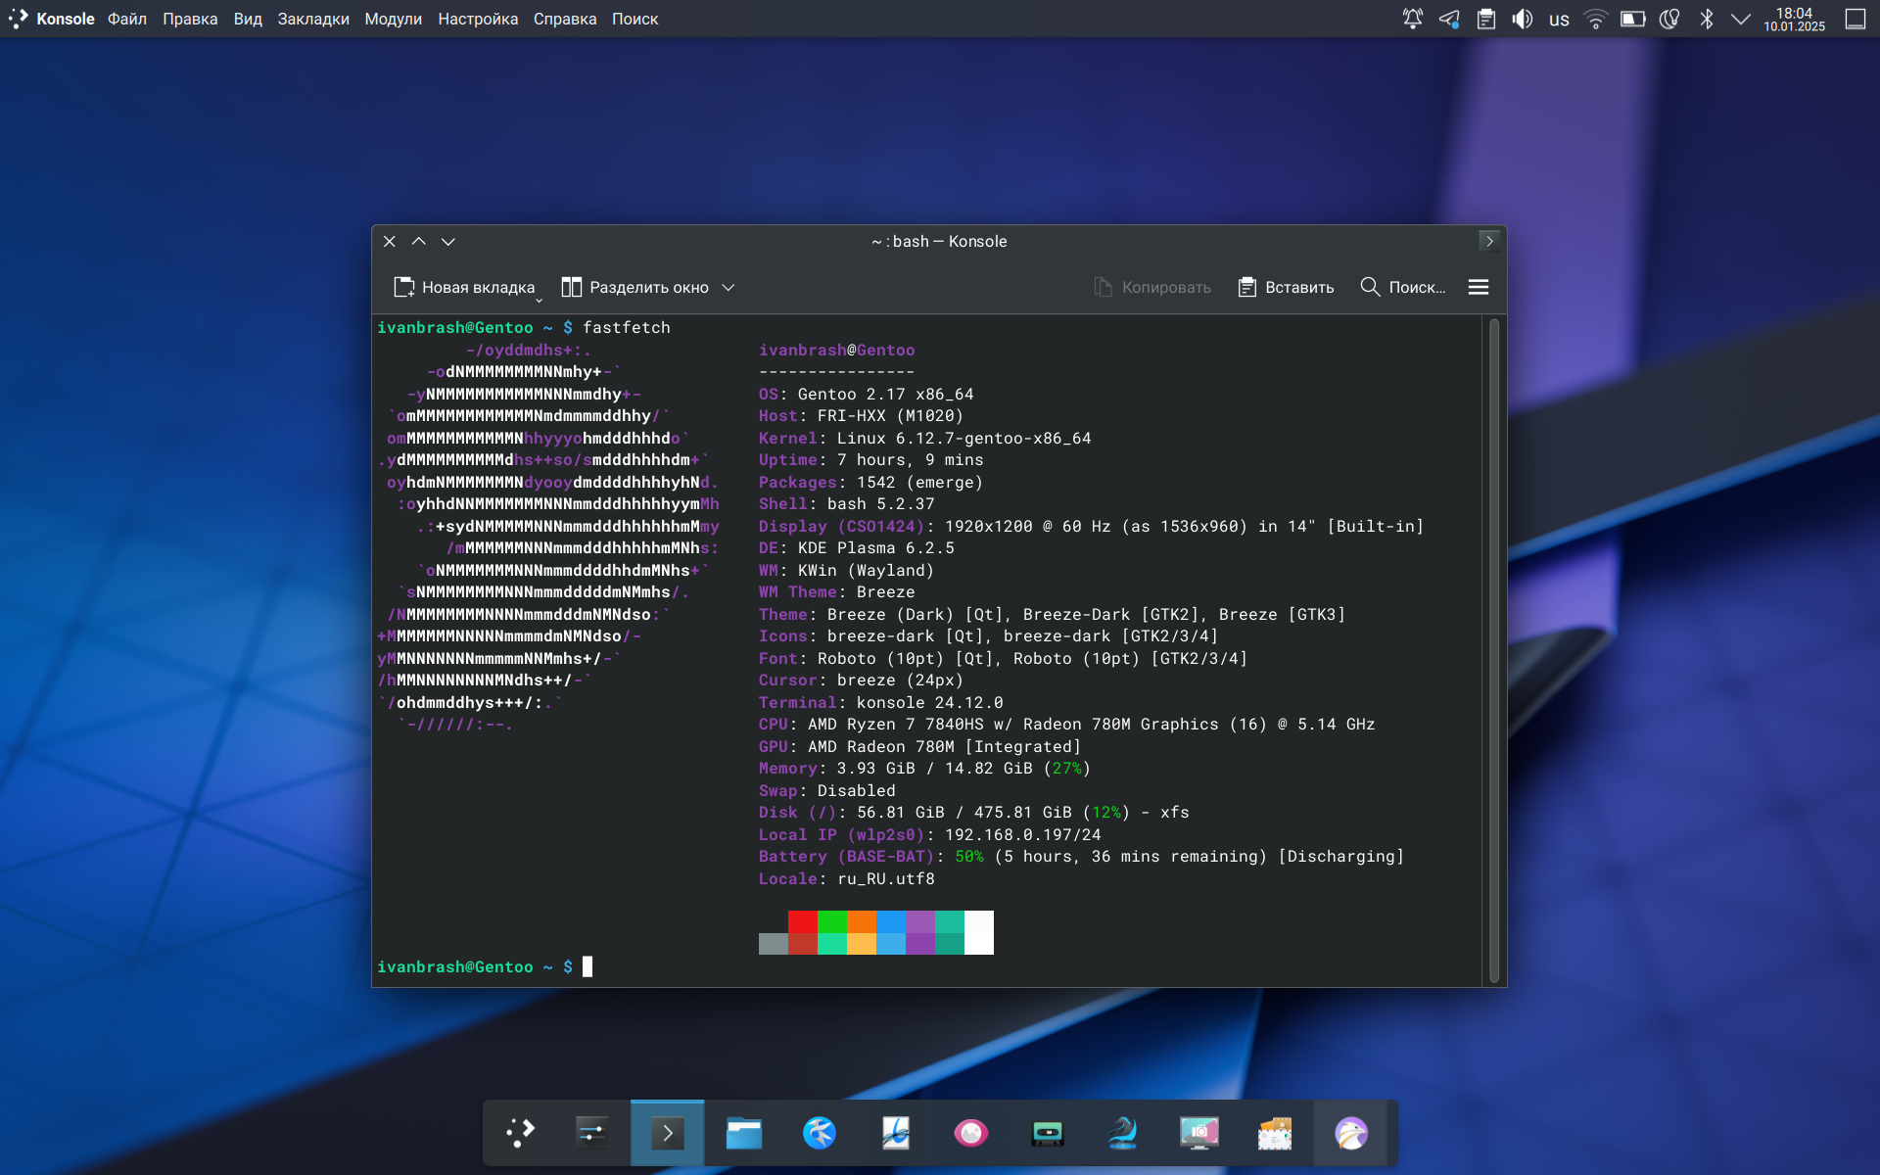Open the Konsole hamburger menu

pos(1478,287)
